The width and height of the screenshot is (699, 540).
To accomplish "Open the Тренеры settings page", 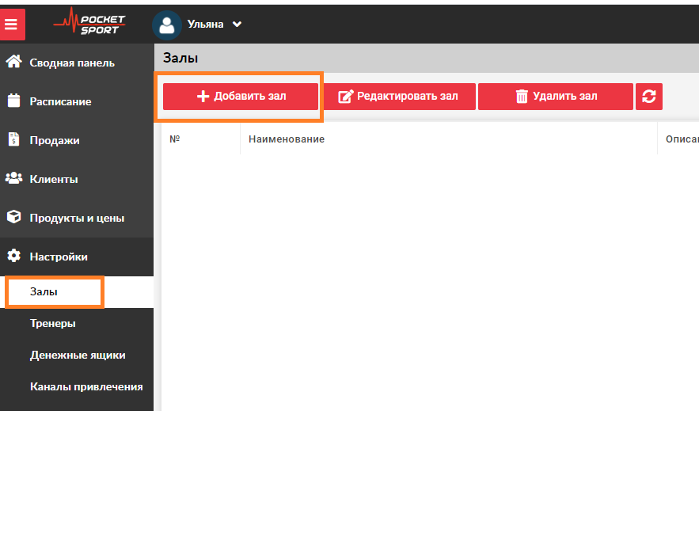I will 53,324.
